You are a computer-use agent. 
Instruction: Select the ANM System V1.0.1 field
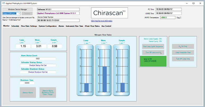58,13
